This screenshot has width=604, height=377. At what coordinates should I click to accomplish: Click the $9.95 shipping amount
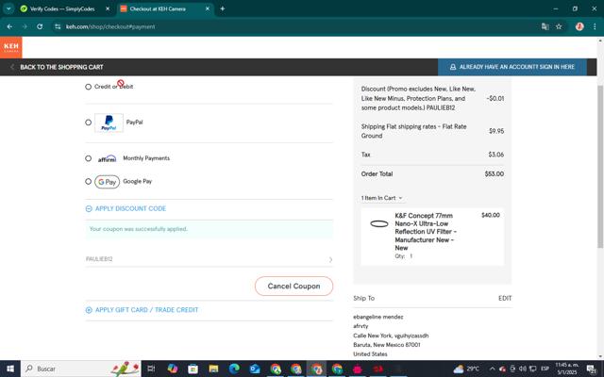point(496,131)
